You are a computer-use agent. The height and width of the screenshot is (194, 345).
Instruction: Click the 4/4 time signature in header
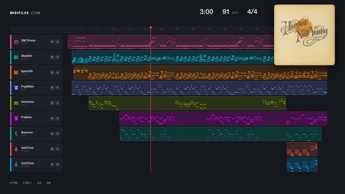click(252, 12)
